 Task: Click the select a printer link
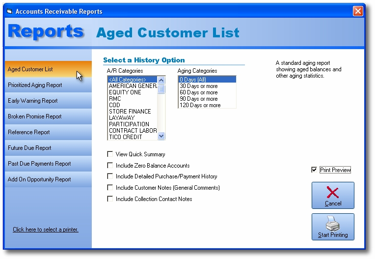point(46,230)
